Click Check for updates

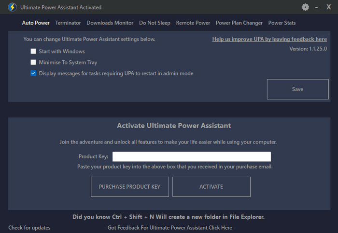coord(29,228)
